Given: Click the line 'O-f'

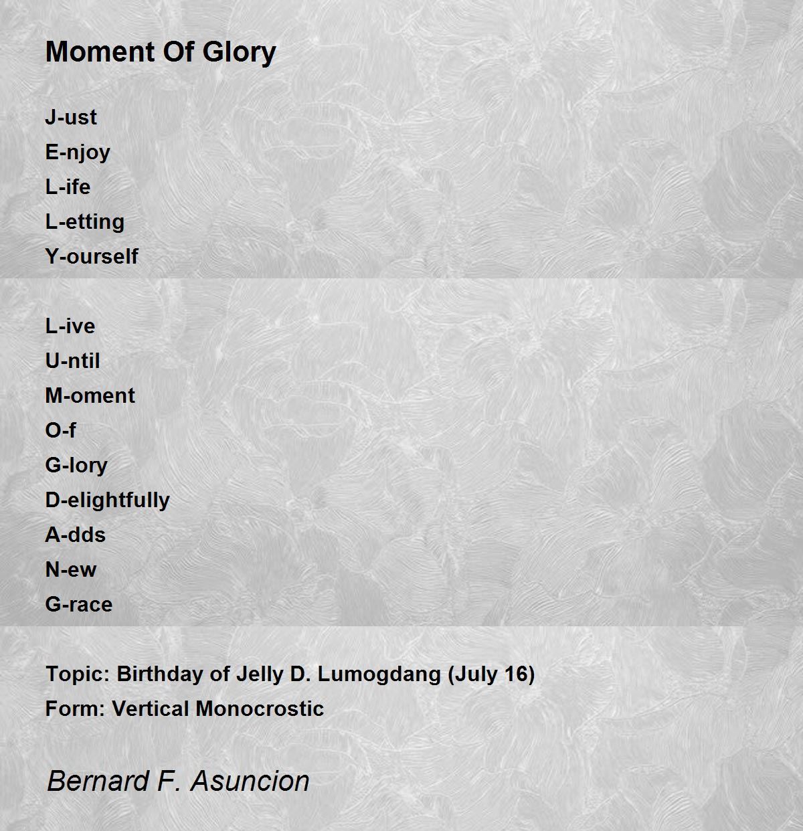Looking at the screenshot, I should (60, 430).
